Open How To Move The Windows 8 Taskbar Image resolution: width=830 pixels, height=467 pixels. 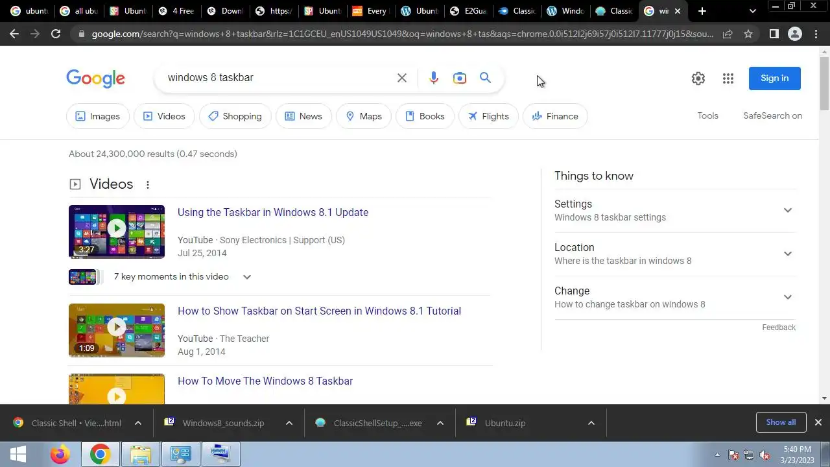[265, 381]
